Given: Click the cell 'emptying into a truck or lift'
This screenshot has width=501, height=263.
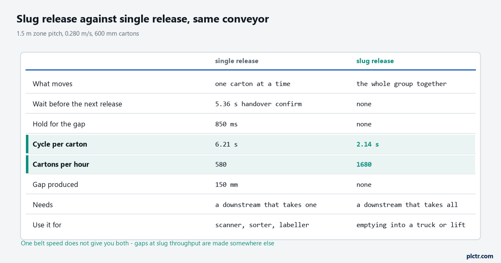Looking at the screenshot, I should pyautogui.click(x=411, y=225).
